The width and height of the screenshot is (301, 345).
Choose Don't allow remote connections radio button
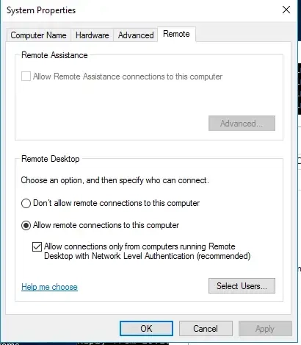point(26,203)
